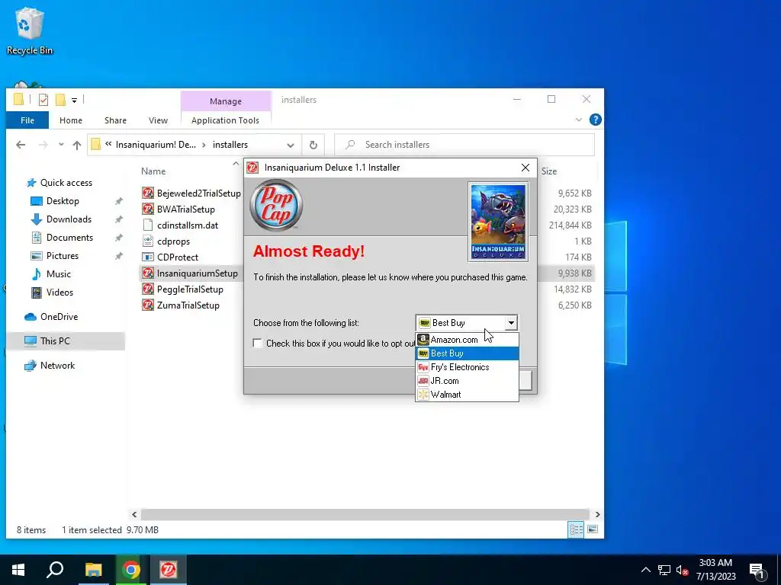This screenshot has height=585, width=781.
Task: Open the Recycle Bin desktop icon
Action: pos(30,31)
